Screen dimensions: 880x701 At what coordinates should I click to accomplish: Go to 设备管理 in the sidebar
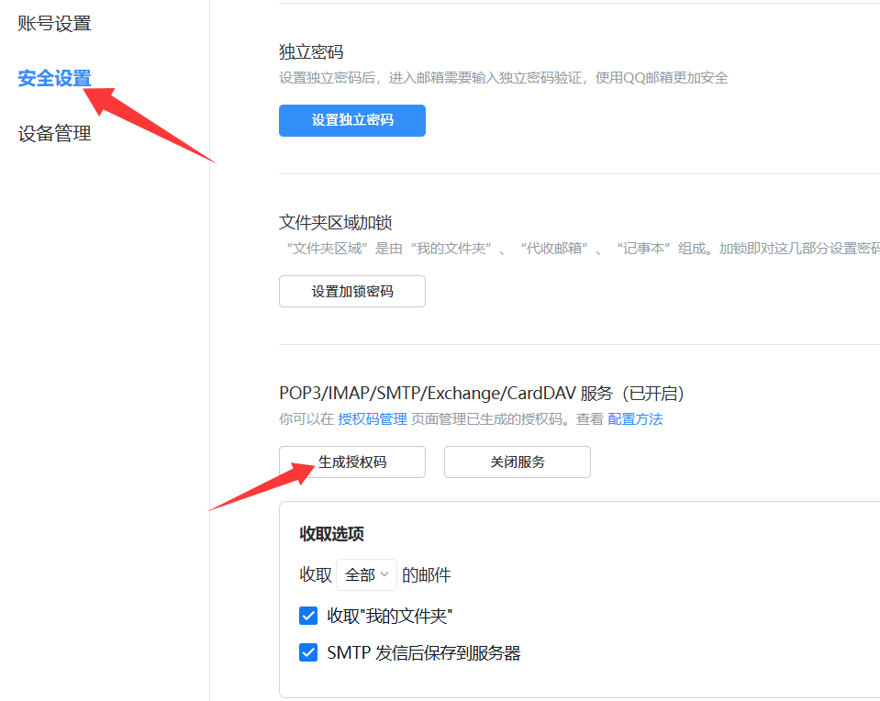click(x=55, y=134)
